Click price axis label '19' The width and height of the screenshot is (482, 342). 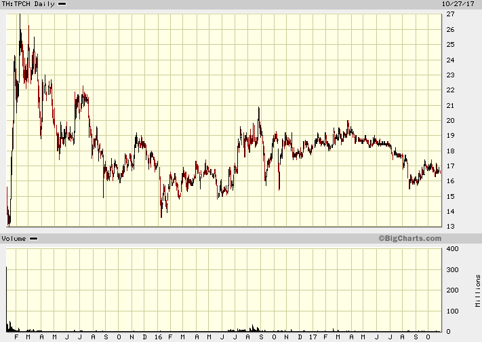[450, 136]
